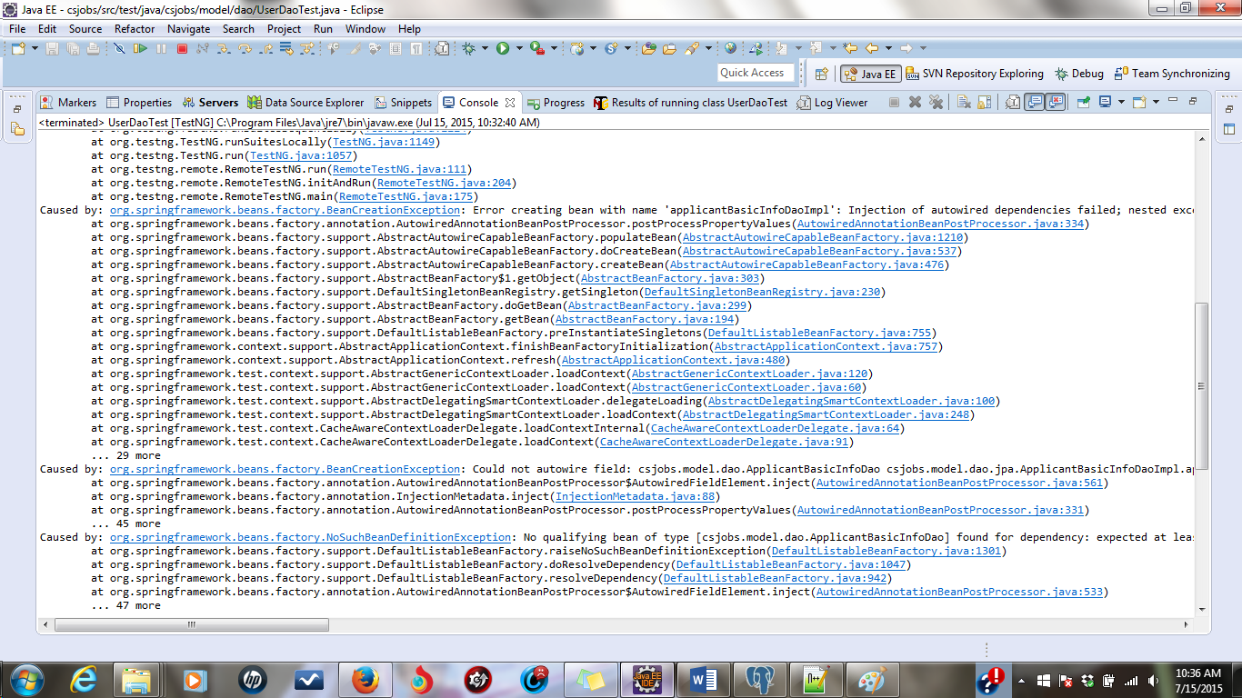The height and width of the screenshot is (698, 1242).
Task: Open the Display Selected Console dropdown
Action: pyautogui.click(x=1121, y=103)
